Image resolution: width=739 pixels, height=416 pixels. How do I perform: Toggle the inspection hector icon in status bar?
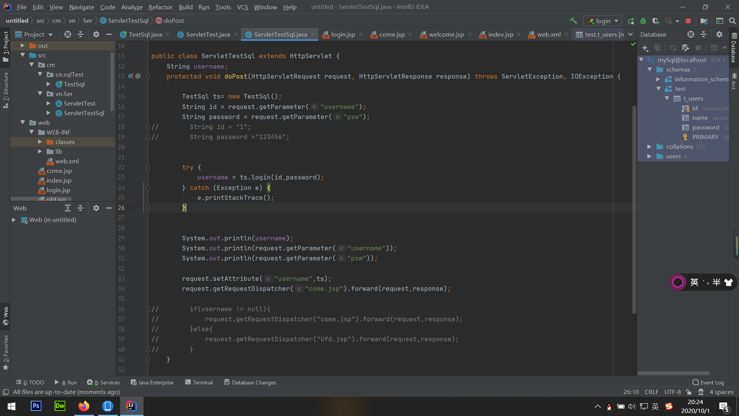click(x=701, y=392)
